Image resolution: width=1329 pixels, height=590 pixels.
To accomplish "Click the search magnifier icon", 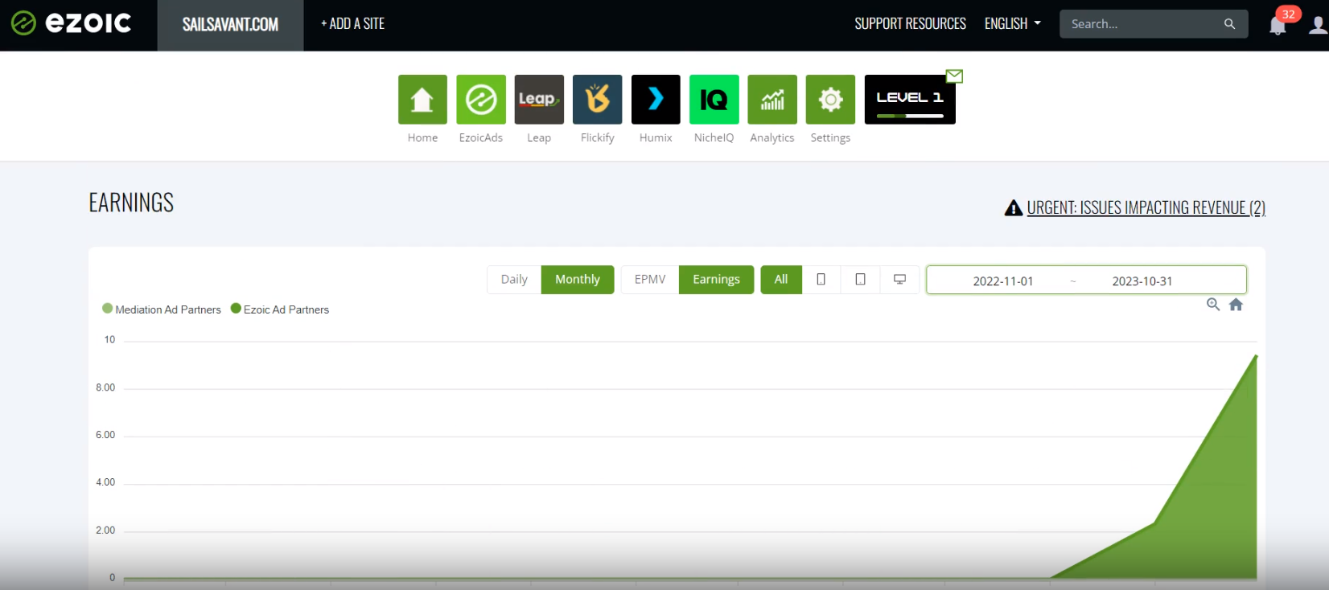I will point(1229,24).
